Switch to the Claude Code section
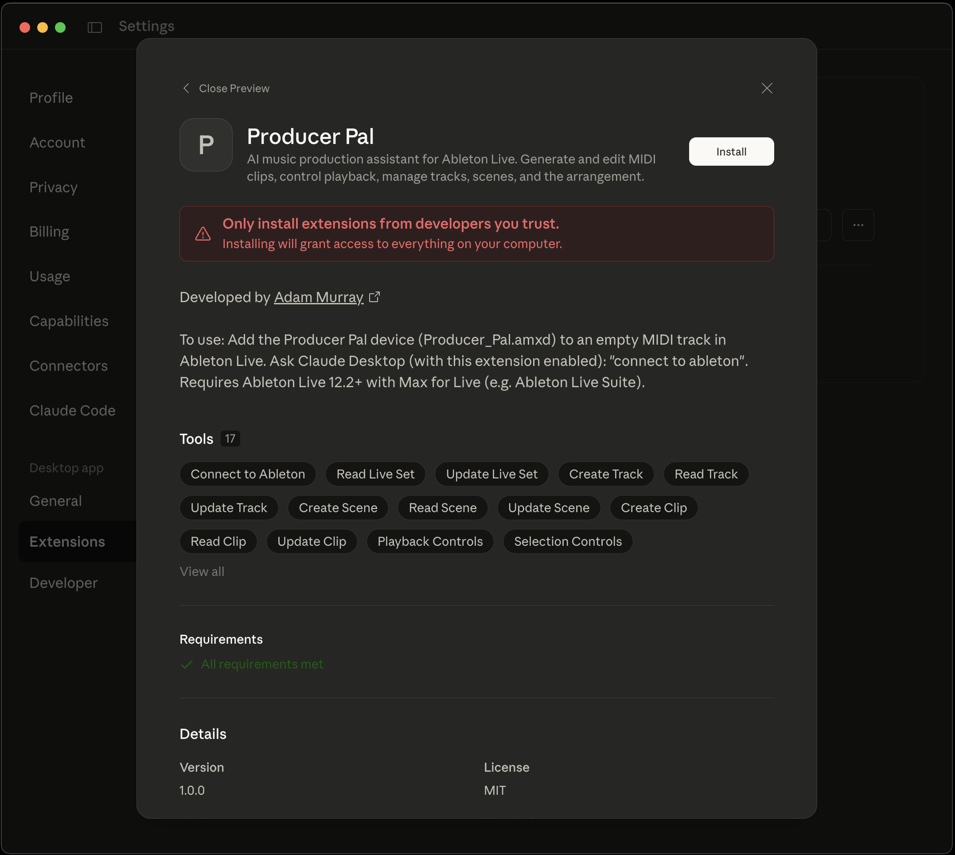 [72, 410]
